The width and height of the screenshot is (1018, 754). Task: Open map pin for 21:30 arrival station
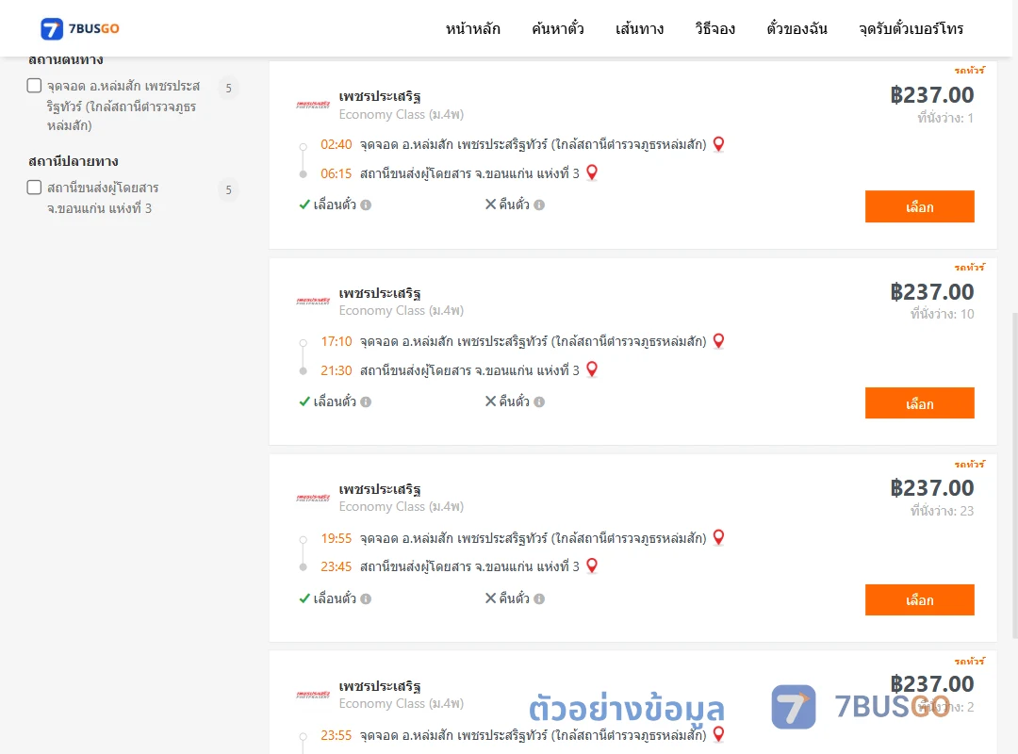tap(592, 369)
